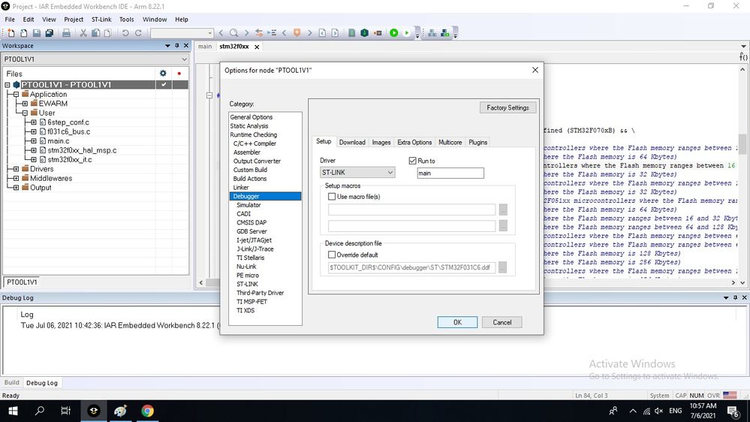This screenshot has width=750, height=422.
Task: Expand the EWARM folder
Action: (25, 104)
